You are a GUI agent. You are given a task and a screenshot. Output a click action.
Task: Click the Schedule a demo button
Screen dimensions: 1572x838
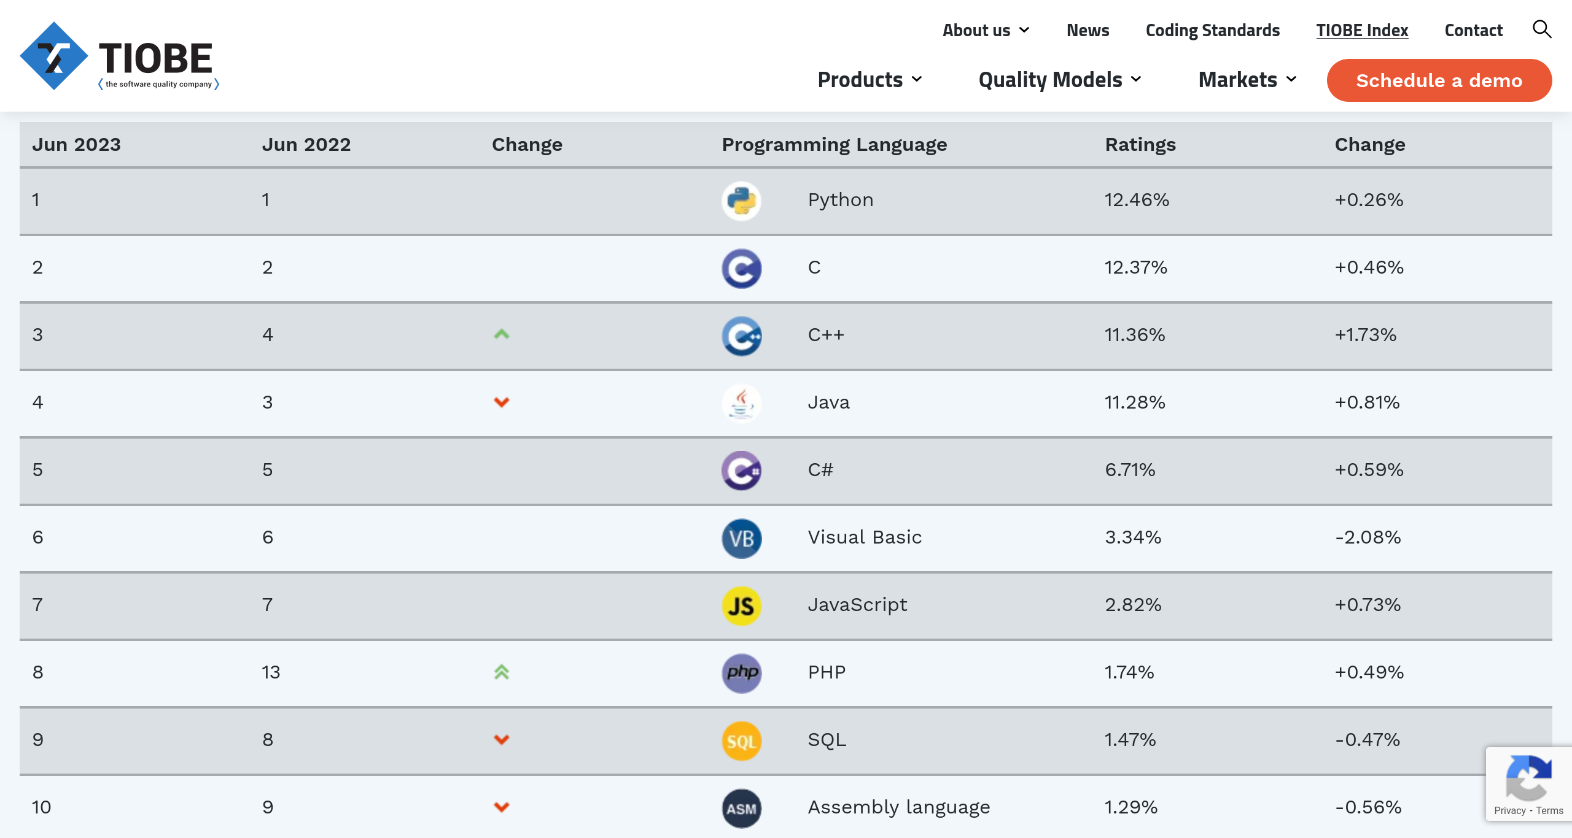pyautogui.click(x=1439, y=80)
